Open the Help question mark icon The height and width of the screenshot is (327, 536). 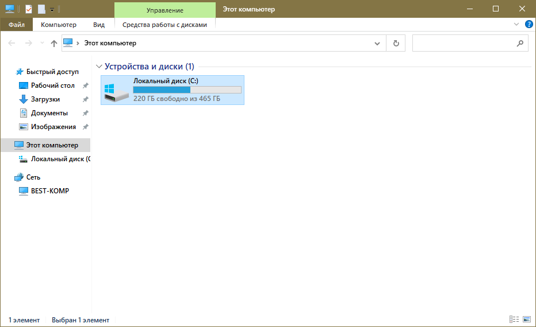529,25
